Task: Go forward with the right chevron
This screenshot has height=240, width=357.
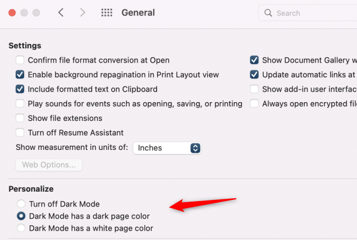Action: pos(82,13)
